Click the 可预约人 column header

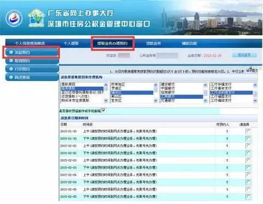[x=222, y=124]
